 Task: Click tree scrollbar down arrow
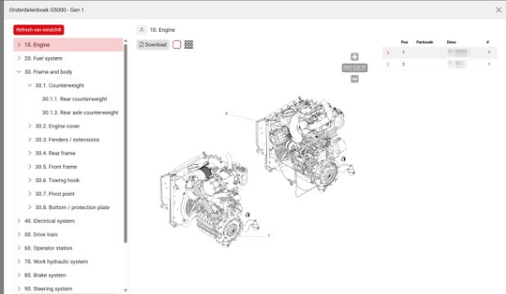125,290
